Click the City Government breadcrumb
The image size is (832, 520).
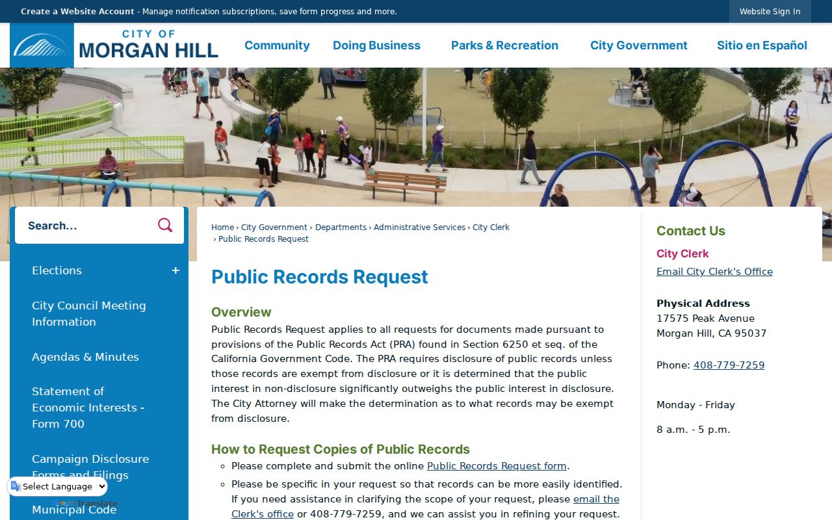click(x=274, y=227)
